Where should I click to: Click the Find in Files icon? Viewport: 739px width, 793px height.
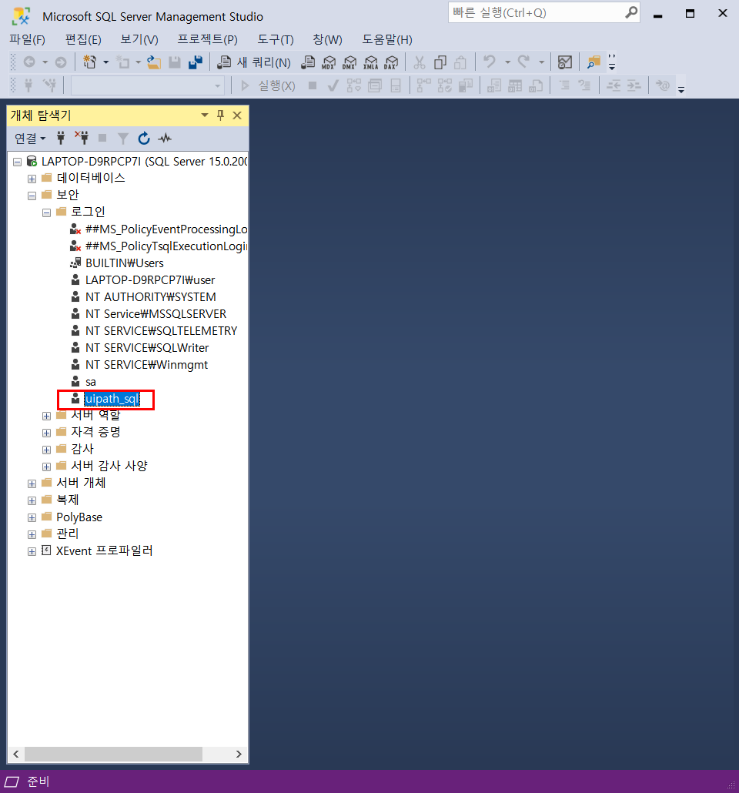594,62
